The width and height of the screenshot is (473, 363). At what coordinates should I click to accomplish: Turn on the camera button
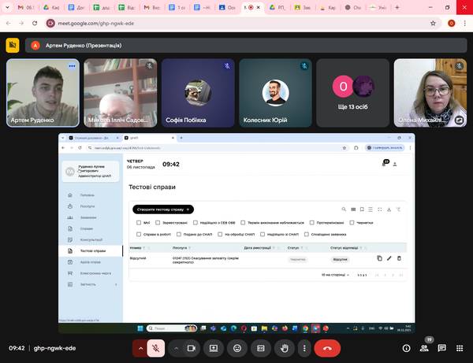coord(192,347)
